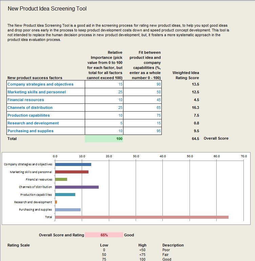Click the weighted score 16.3
The height and width of the screenshot is (261, 255).
(195, 108)
